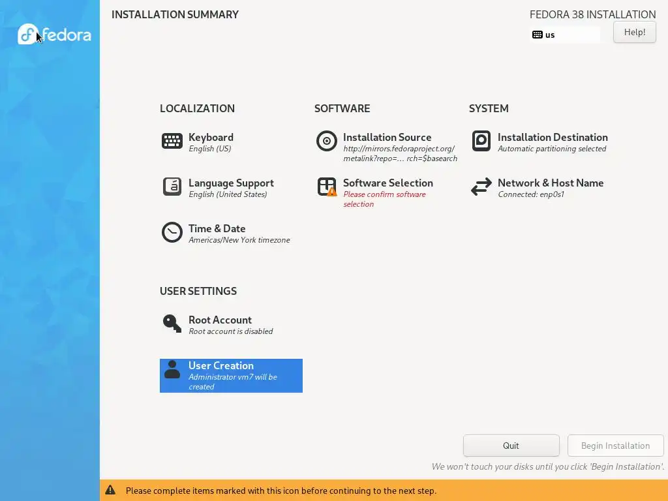This screenshot has width=668, height=501.
Task: Open the Keyboard settings label
Action: point(211,137)
